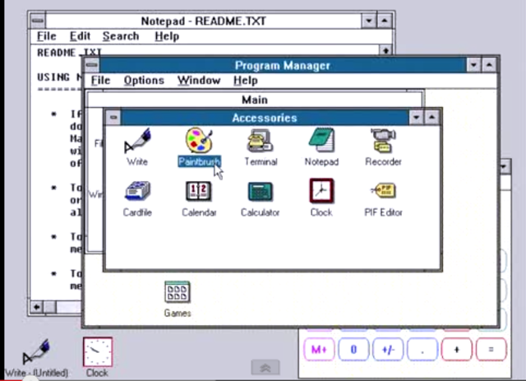Viewport: 526px width, 381px height.
Task: Open Notepad Search menu
Action: point(121,36)
